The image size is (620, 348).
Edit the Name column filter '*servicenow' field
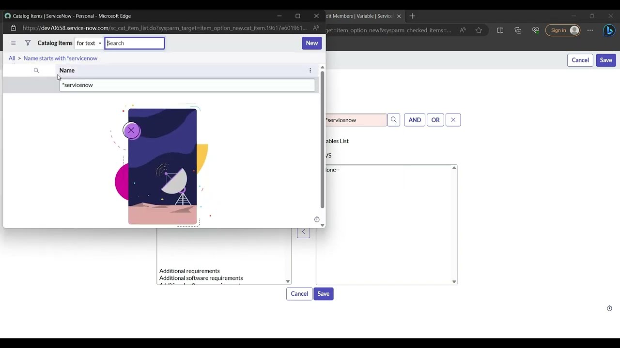click(187, 85)
